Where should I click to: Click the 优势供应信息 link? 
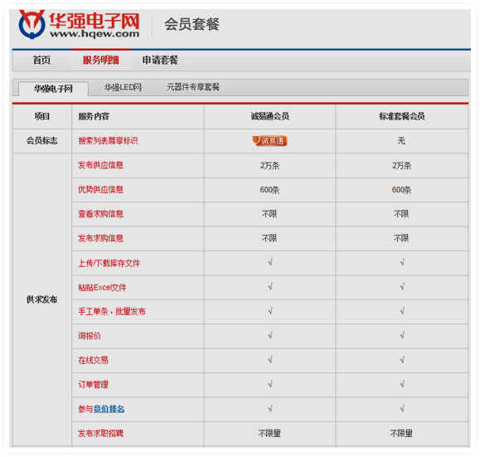tap(100, 190)
